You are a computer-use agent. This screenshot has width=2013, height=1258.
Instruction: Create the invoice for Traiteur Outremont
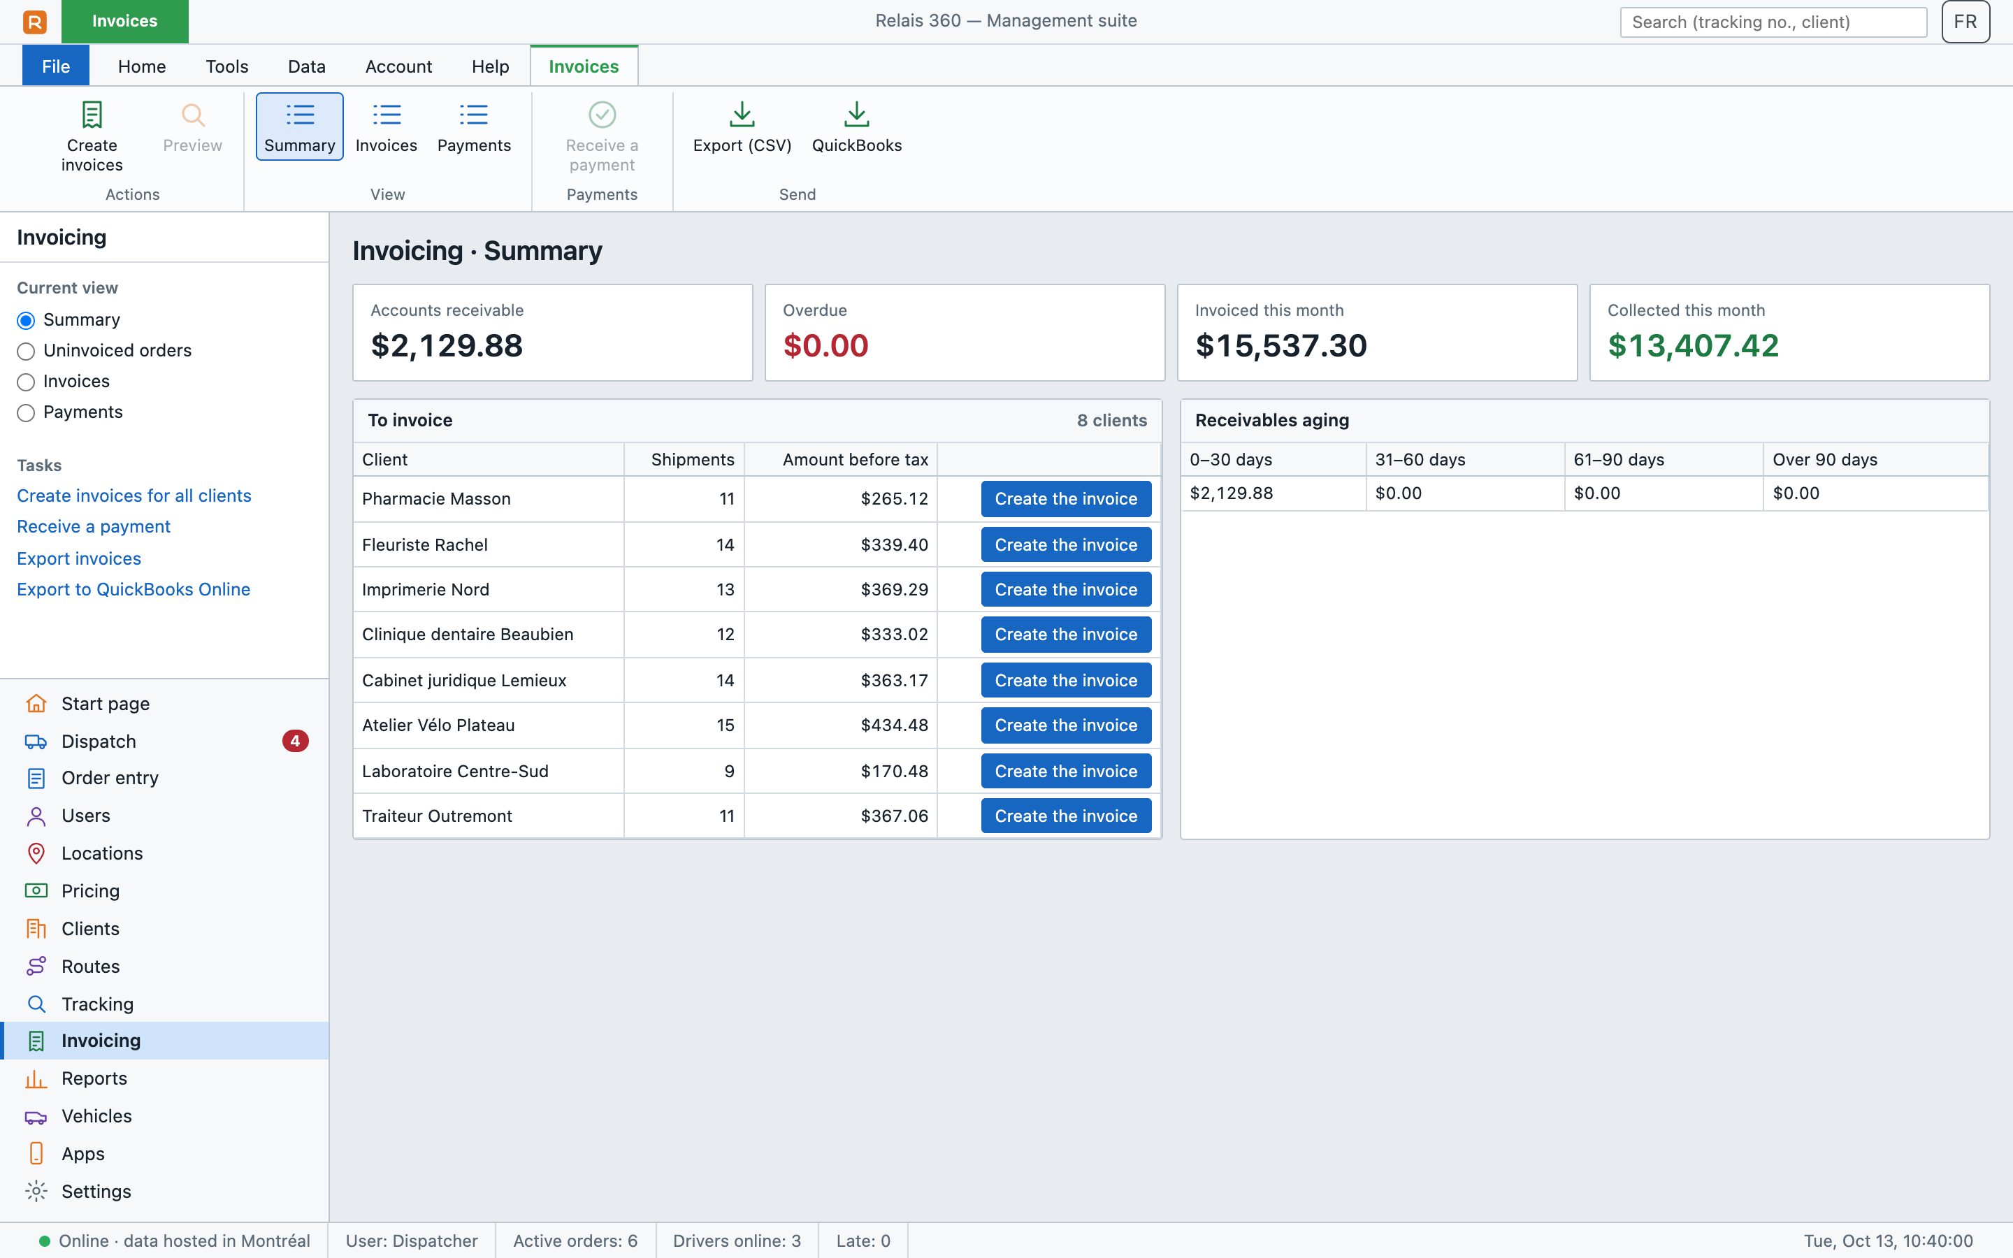coord(1067,816)
